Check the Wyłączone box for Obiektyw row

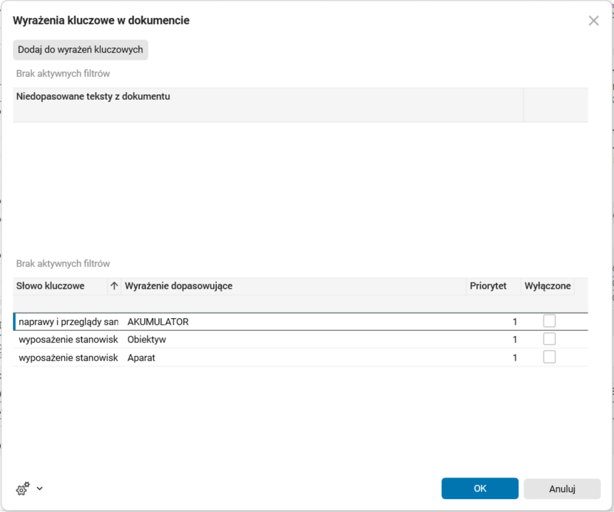tap(549, 339)
